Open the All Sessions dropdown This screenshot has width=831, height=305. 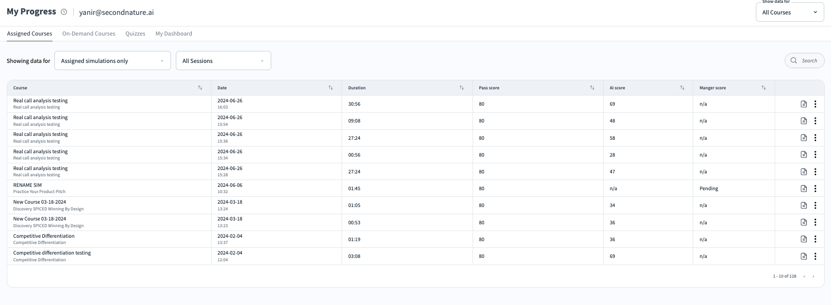223,61
